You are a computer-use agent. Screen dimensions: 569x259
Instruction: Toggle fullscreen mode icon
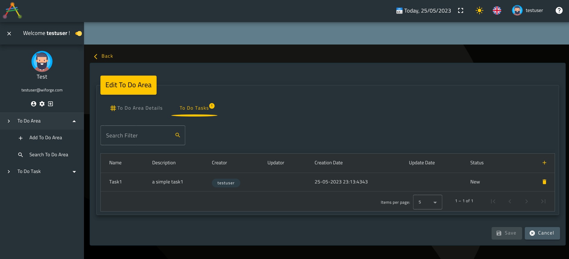[461, 10]
